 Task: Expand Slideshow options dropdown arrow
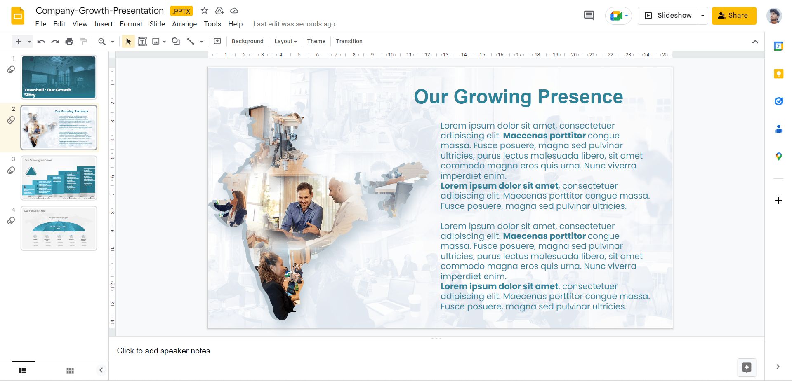(x=702, y=16)
